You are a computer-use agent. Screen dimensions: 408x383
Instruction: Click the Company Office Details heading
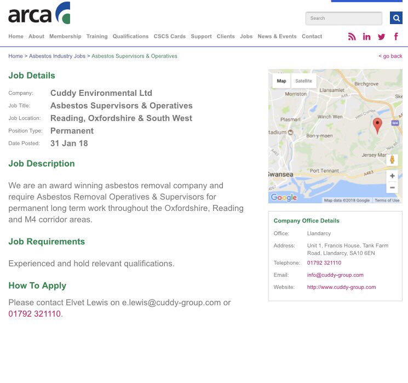coord(307,221)
